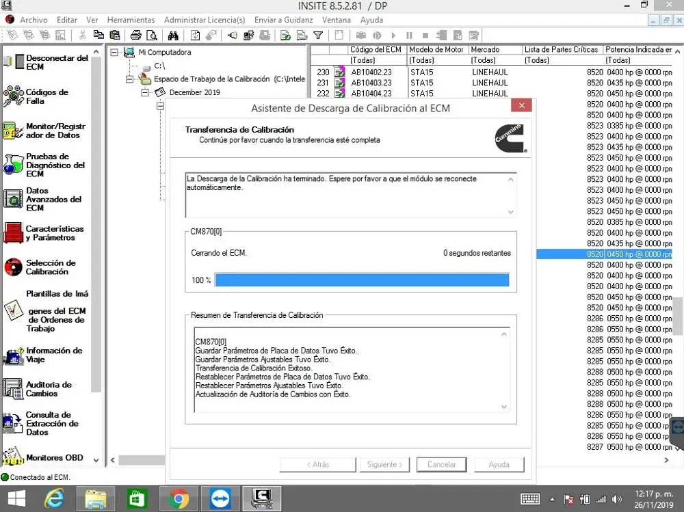This screenshot has width=684, height=512.
Task: Click the camera snapshot toolbar icon
Action: coord(360,36)
